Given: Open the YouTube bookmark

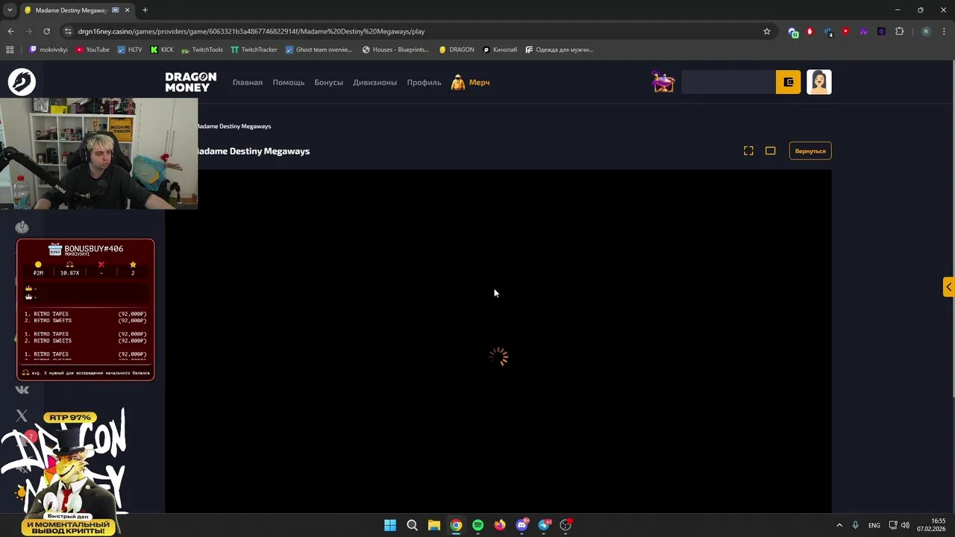Looking at the screenshot, I should coord(93,50).
